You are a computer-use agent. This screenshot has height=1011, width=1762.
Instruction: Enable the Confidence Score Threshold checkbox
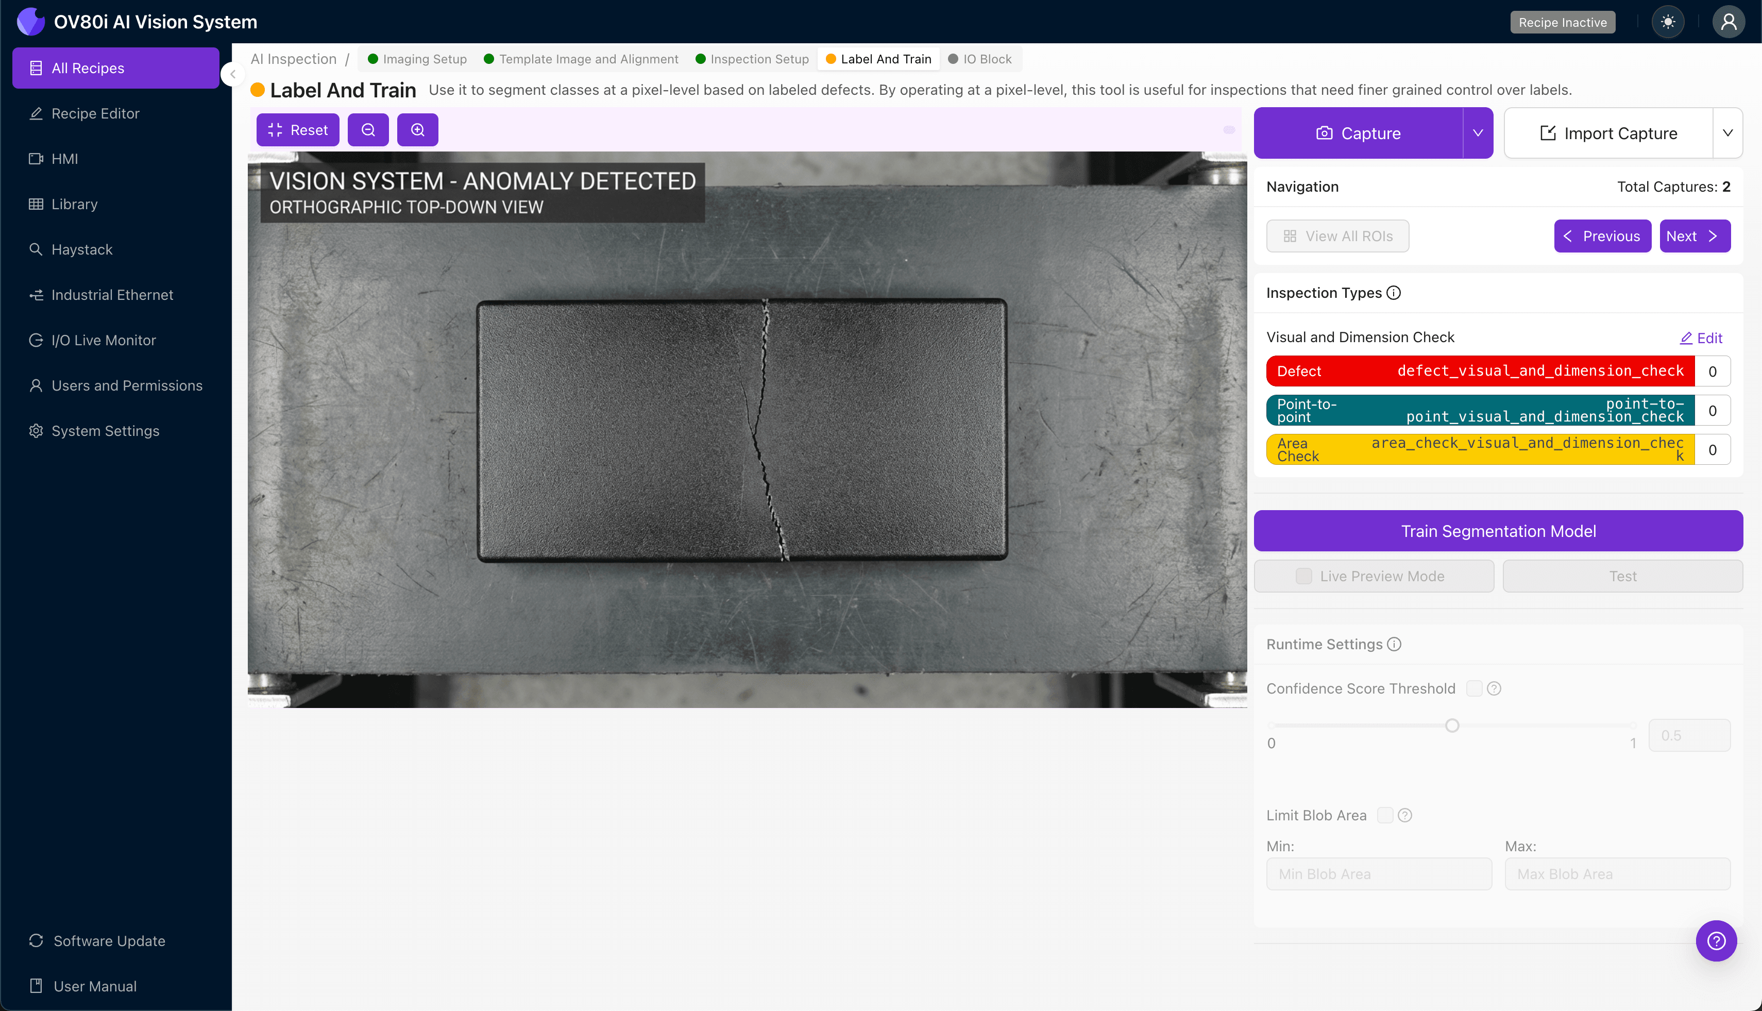[1474, 689]
